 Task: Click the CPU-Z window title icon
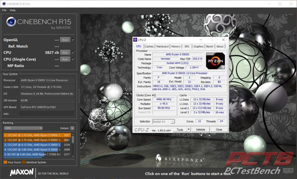coord(135,40)
